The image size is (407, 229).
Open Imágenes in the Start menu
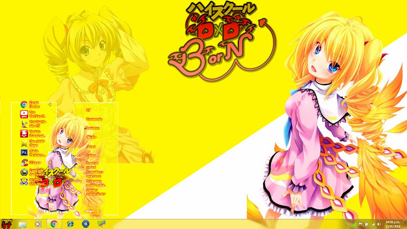point(93,128)
